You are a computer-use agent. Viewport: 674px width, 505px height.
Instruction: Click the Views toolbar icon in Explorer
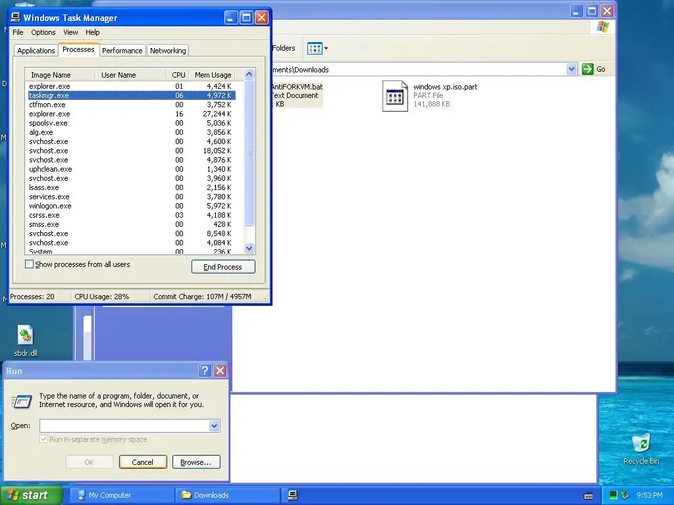[x=315, y=49]
